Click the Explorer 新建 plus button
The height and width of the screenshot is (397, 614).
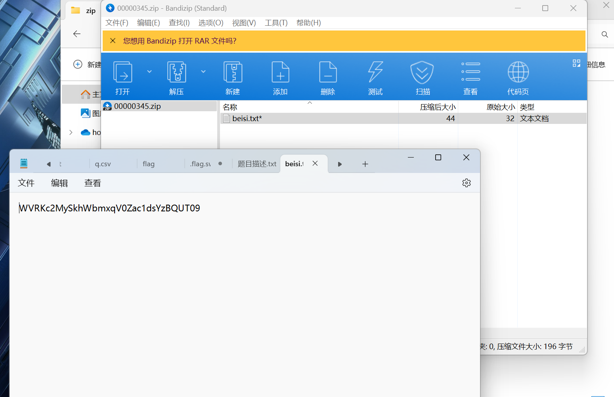pos(78,64)
